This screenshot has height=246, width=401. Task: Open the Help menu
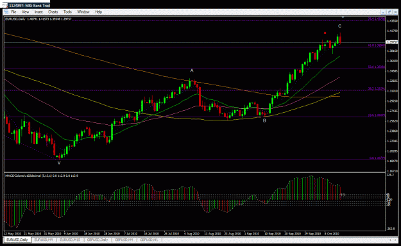point(98,12)
